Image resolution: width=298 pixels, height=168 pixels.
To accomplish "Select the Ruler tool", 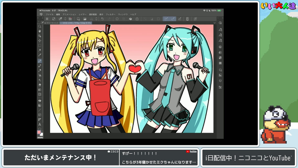I will (39, 119).
